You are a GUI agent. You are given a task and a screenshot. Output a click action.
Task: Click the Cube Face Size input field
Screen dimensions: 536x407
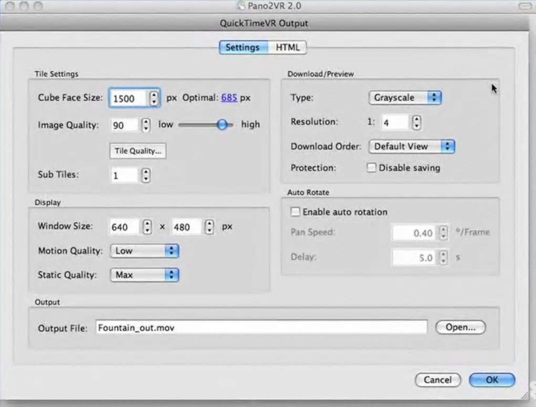[x=129, y=98]
